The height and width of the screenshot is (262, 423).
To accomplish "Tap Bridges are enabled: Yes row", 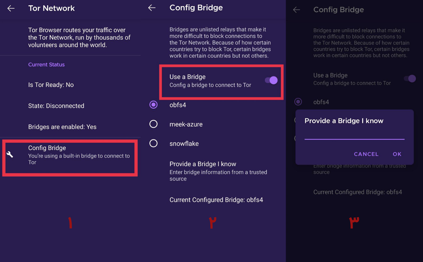I will click(70, 127).
